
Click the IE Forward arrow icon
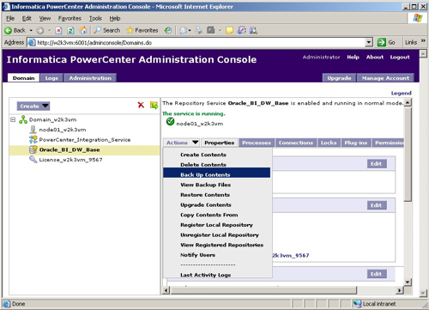click(40, 30)
